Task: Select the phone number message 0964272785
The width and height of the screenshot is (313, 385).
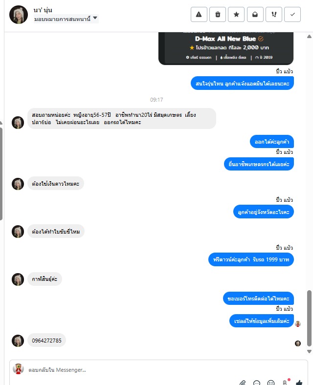Action: point(46,341)
